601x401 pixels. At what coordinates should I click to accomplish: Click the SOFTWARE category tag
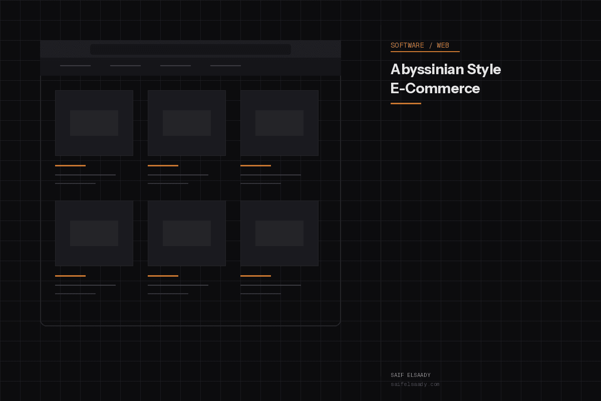click(x=407, y=45)
